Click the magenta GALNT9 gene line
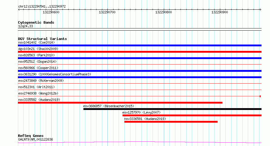Viewport: 270px width, 146px height. 140,142
